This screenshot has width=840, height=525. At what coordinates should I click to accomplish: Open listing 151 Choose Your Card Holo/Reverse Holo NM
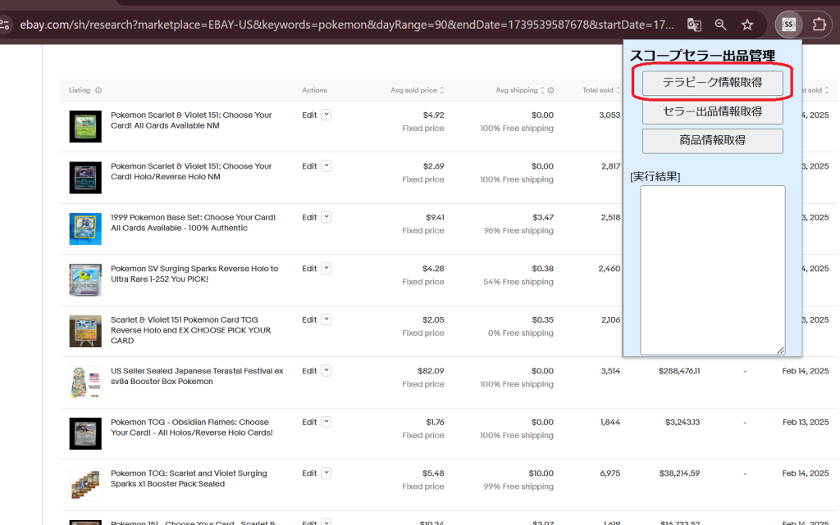[191, 172]
